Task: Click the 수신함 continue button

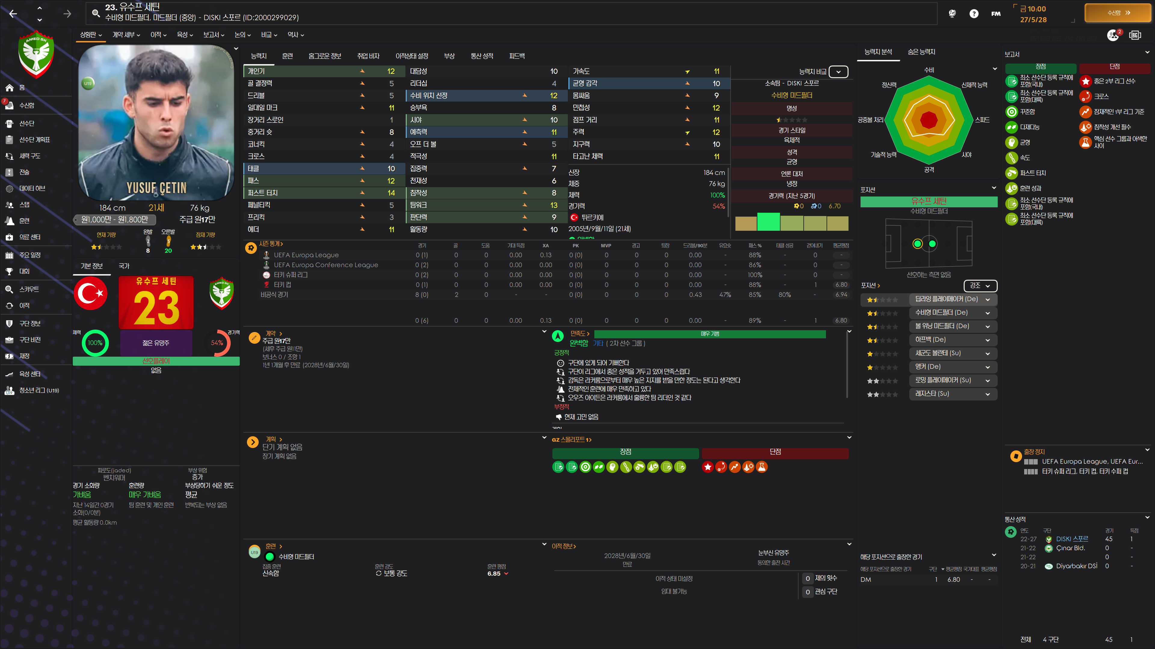Action: [1117, 13]
